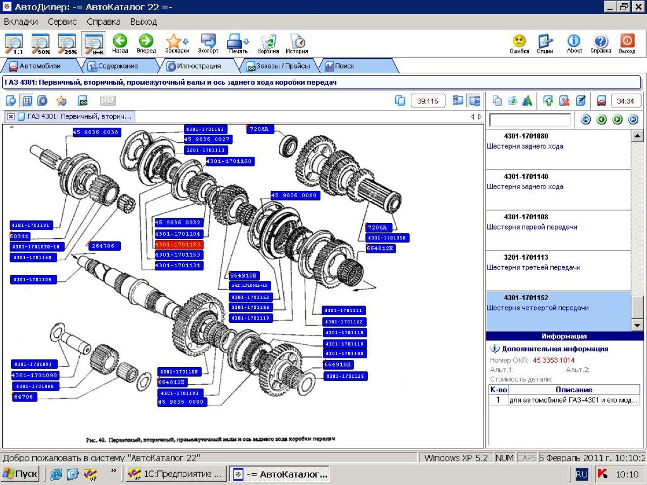Click the red car icon beside 34:34
The height and width of the screenshot is (485, 647).
click(602, 100)
